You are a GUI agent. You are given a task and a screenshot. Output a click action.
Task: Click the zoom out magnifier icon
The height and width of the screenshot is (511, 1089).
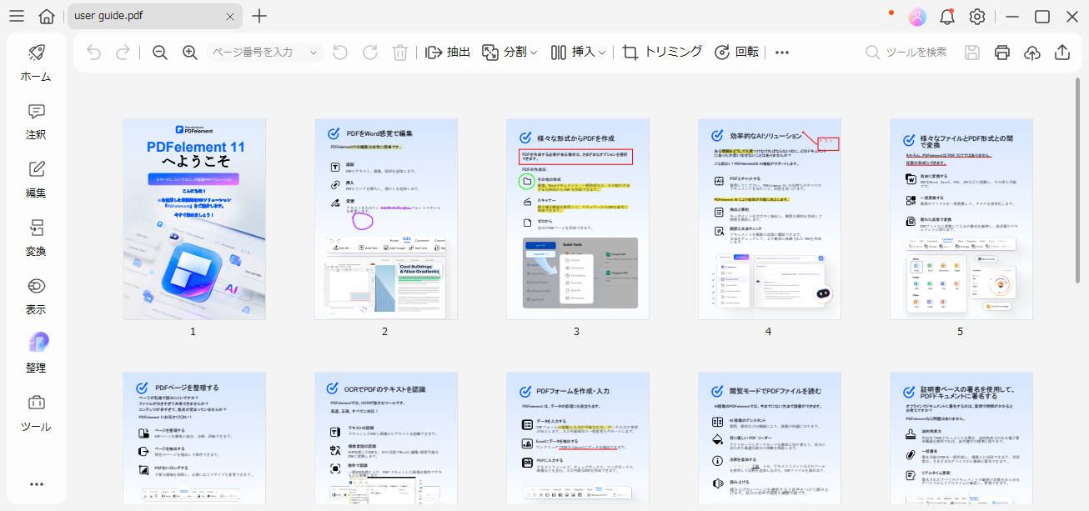coord(160,53)
